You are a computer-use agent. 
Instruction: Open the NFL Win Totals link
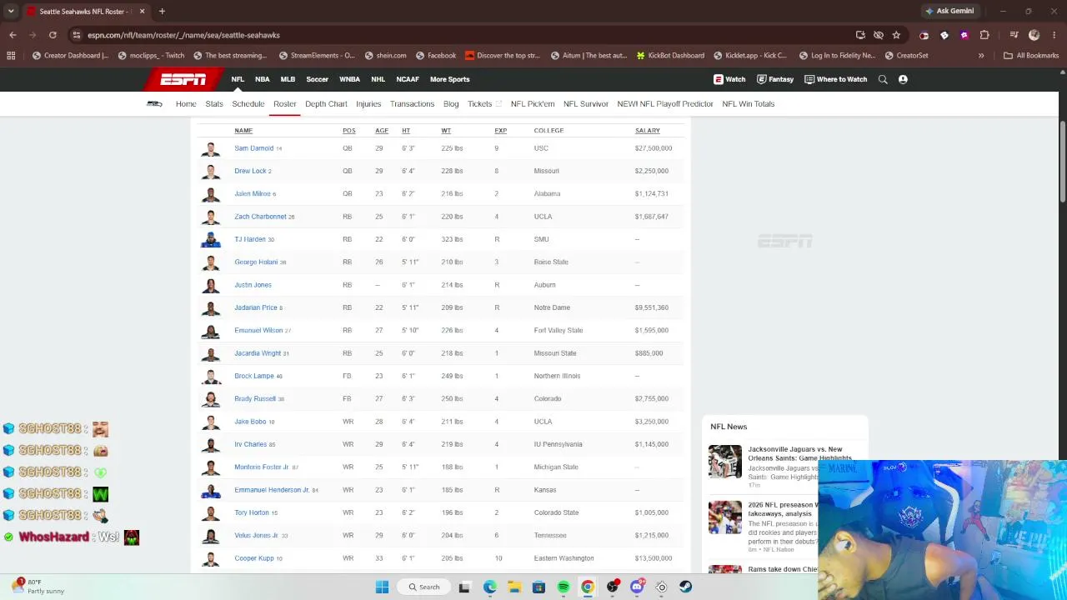[749, 104]
